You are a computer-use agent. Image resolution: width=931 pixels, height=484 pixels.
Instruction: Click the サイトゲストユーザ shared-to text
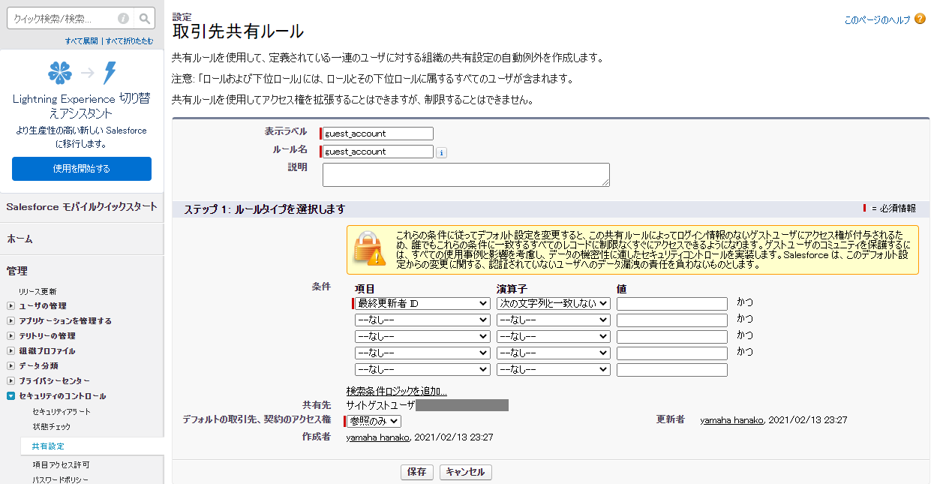(x=380, y=405)
